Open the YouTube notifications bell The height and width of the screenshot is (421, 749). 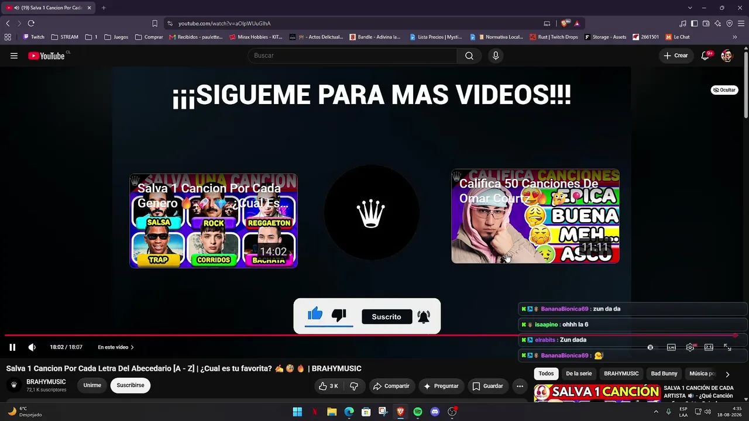point(706,56)
